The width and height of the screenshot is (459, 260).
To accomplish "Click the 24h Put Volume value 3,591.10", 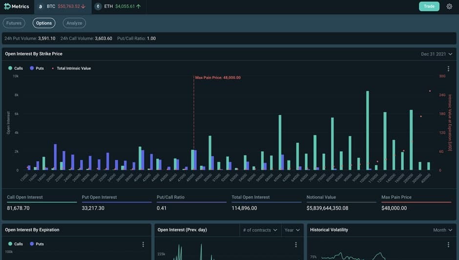I will point(46,39).
